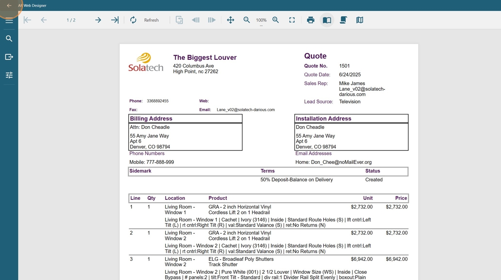Click the Mobile: 777-888-999 entry
The image size is (501, 280).
[x=152, y=162]
